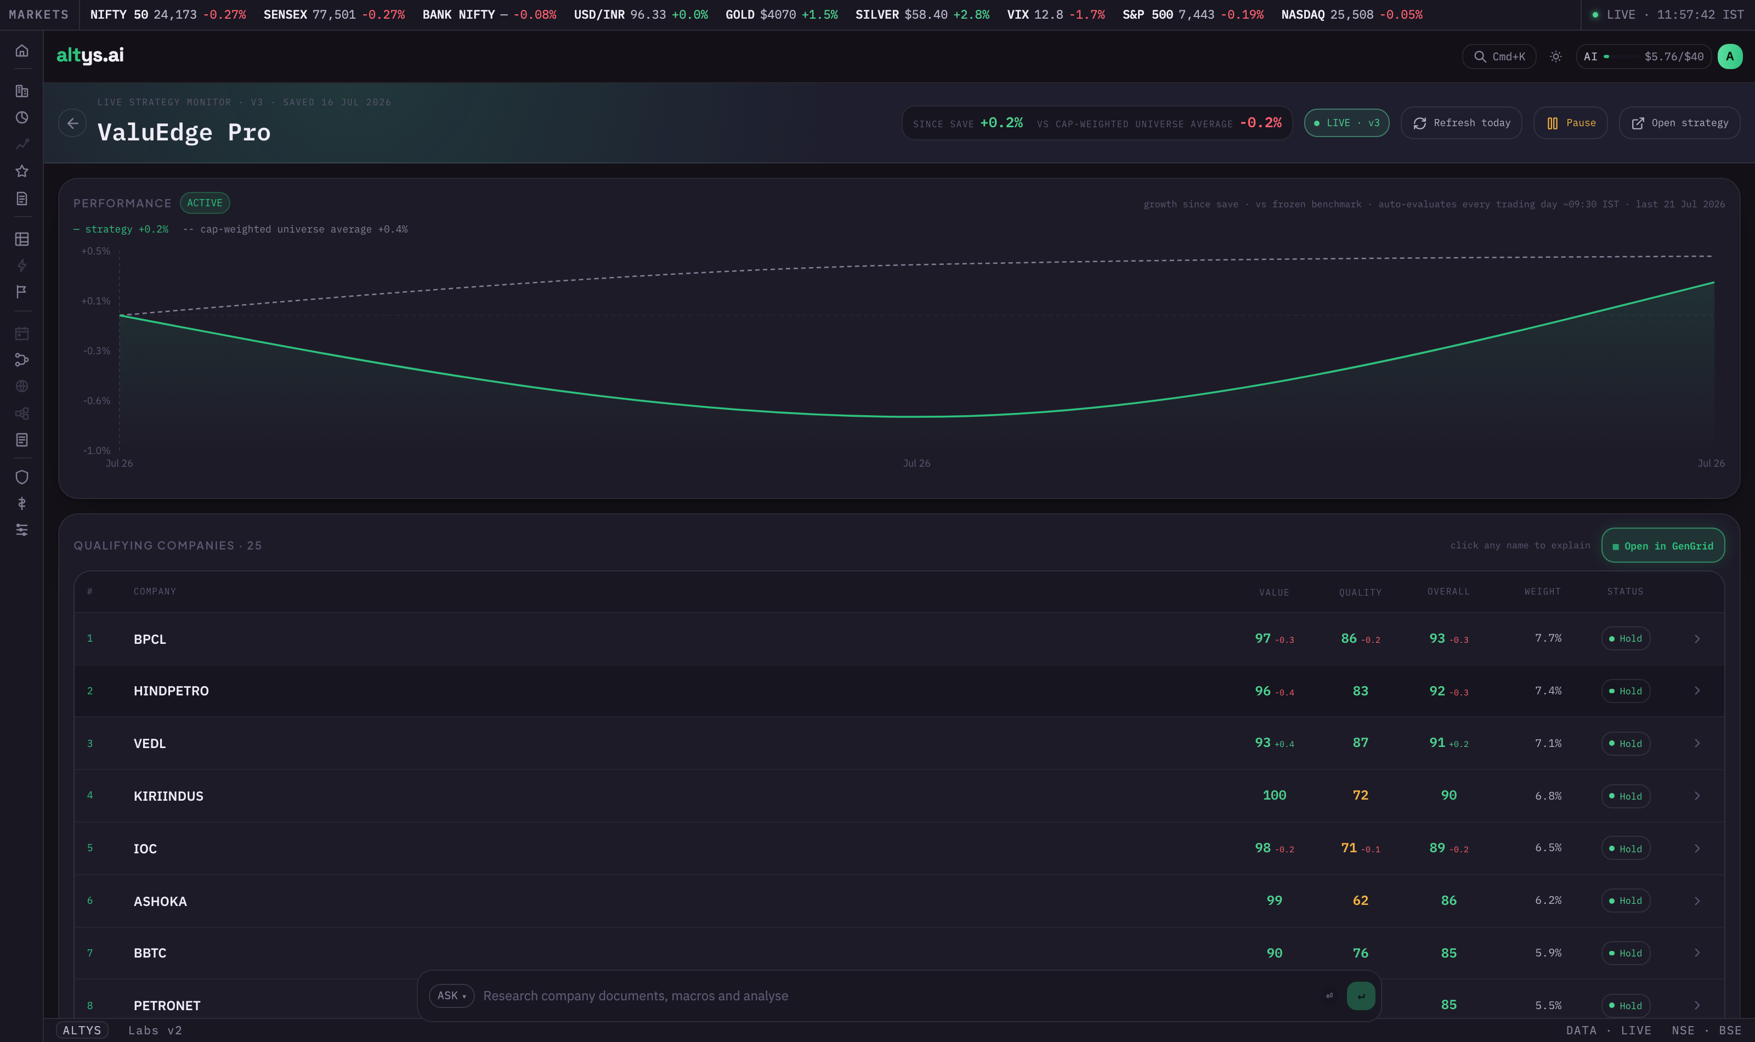Image resolution: width=1755 pixels, height=1042 pixels.
Task: Open the document icon below the star
Action: pos(22,199)
